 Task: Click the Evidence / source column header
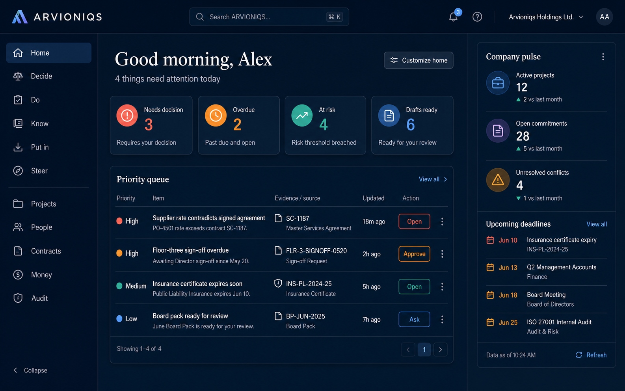(297, 198)
